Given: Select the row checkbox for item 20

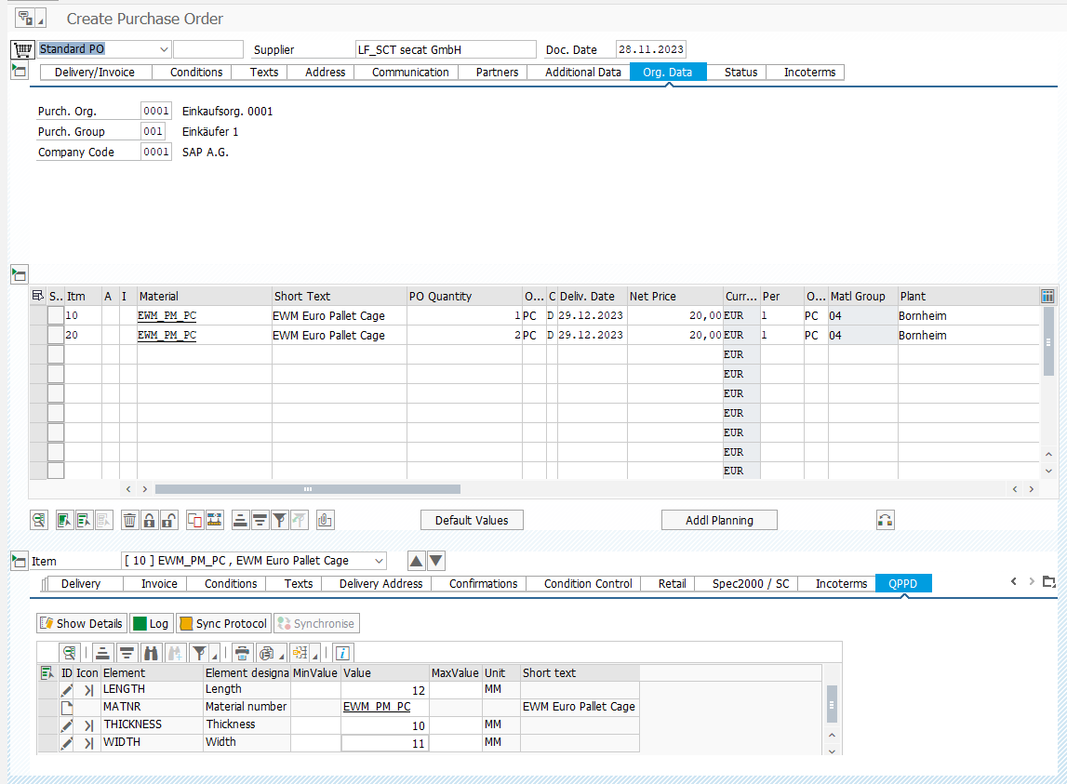Looking at the screenshot, I should tap(56, 336).
